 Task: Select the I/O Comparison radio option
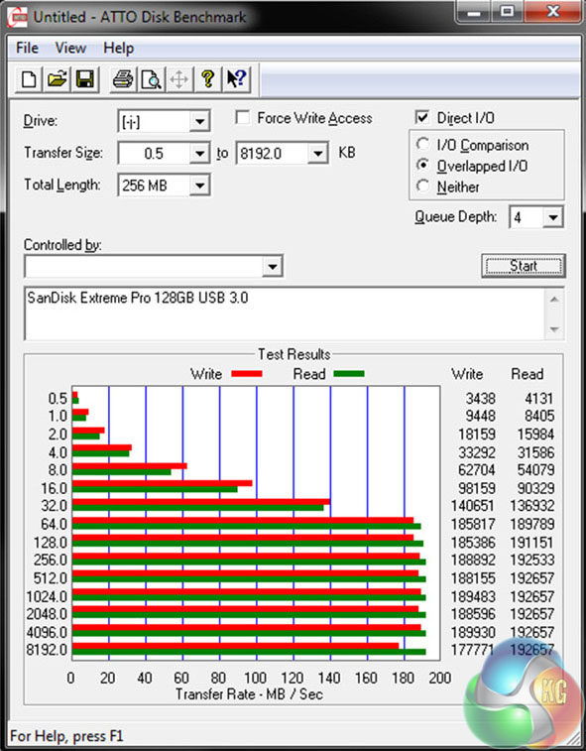422,144
